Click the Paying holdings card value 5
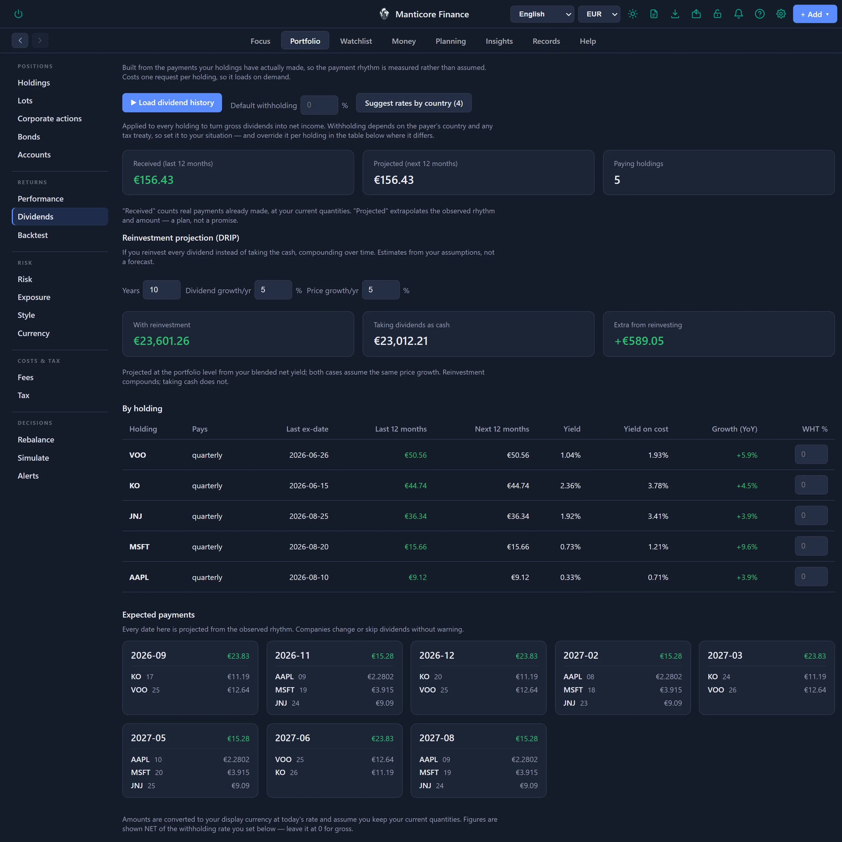The image size is (842, 842). [617, 180]
